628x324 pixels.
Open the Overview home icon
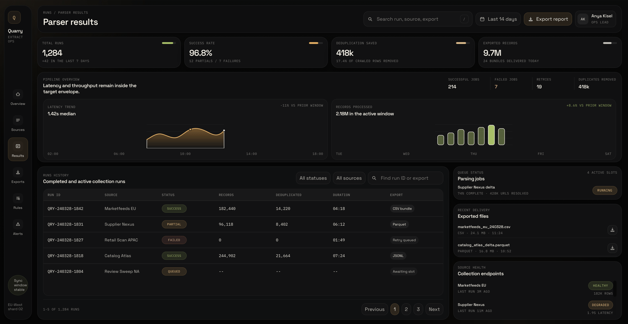pos(18,94)
